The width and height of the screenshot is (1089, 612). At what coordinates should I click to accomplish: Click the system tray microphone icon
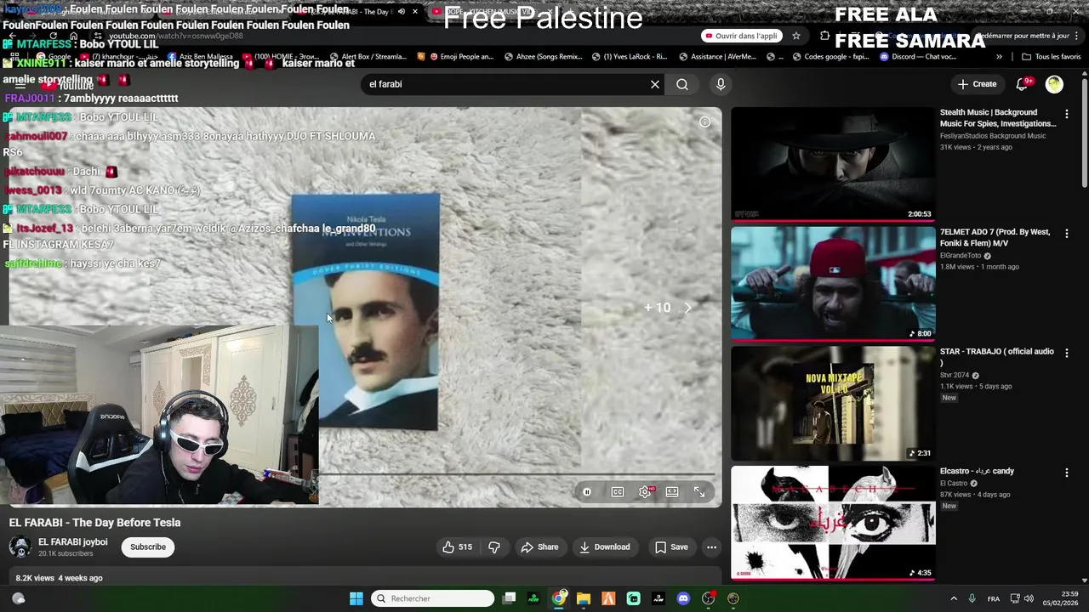pyautogui.click(x=972, y=598)
